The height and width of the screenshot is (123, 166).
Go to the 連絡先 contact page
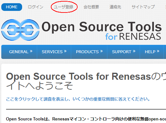click(115, 7)
